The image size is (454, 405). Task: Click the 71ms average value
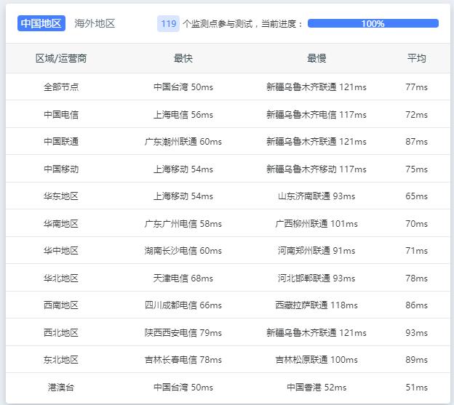click(416, 251)
